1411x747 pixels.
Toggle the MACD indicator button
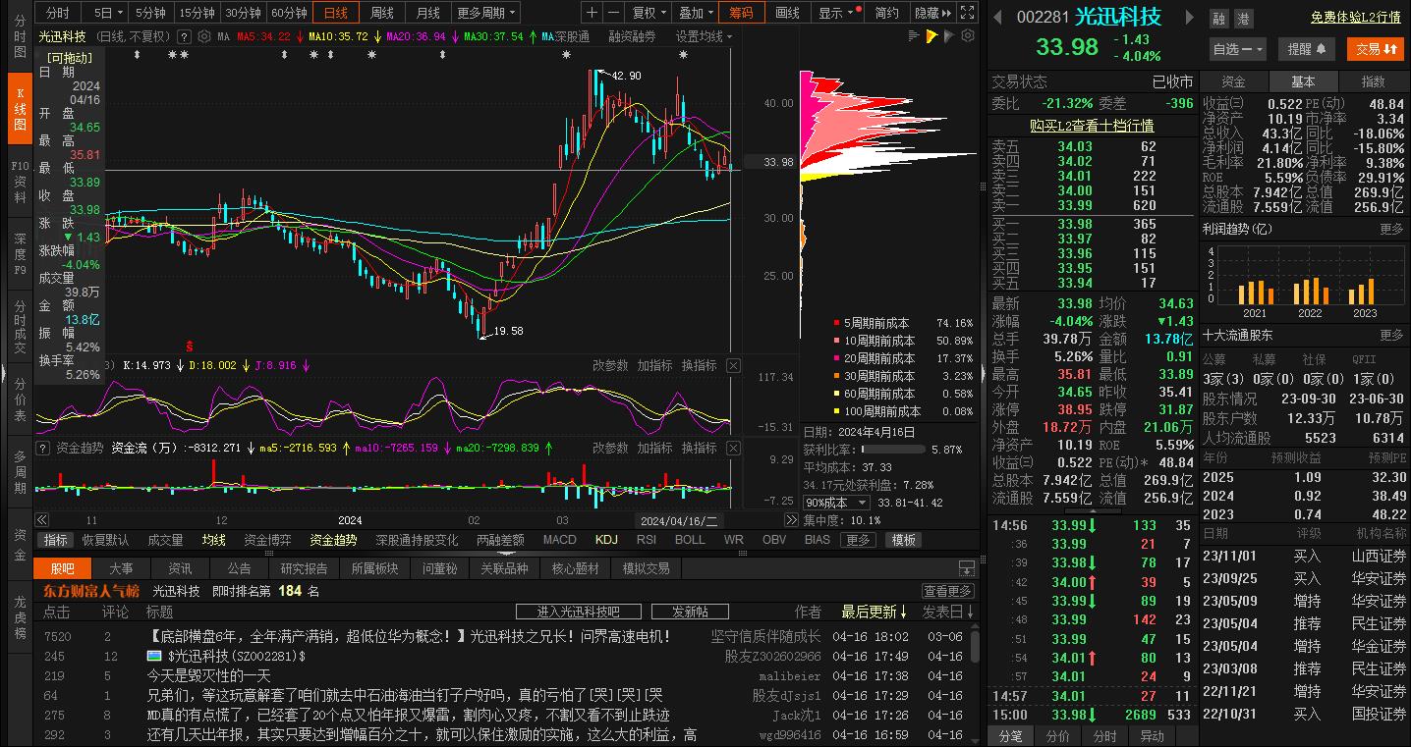559,540
